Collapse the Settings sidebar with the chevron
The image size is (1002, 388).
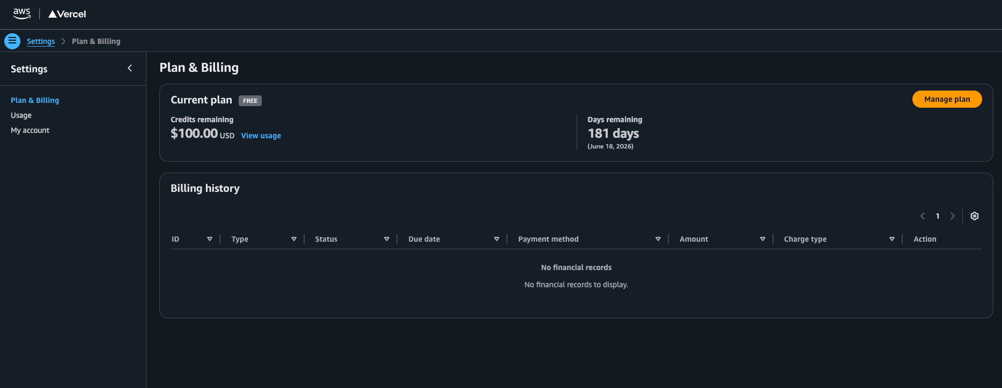click(130, 68)
